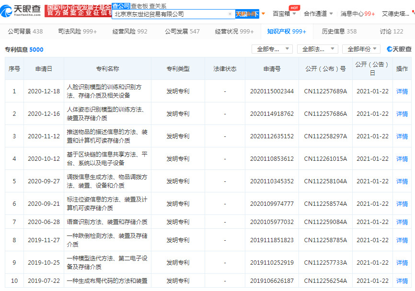Image resolution: width=415 pixels, height=291 pixels.
Task: Click the 公开（公布）号 column header
Action: pos(325,69)
